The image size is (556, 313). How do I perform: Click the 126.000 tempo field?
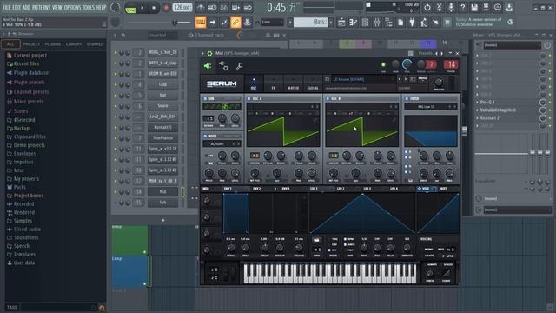point(182,8)
